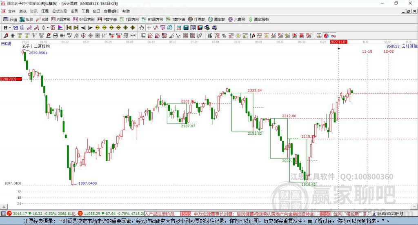Click the calendar icon in toolbar
Viewport: 418px width, 225px height.
pos(179,28)
